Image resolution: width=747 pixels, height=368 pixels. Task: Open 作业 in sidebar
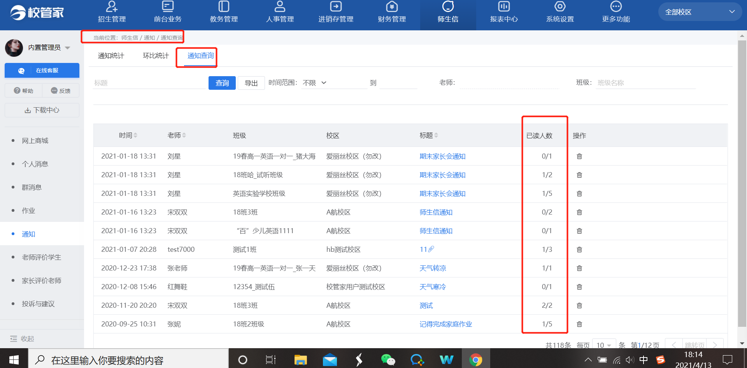point(28,211)
